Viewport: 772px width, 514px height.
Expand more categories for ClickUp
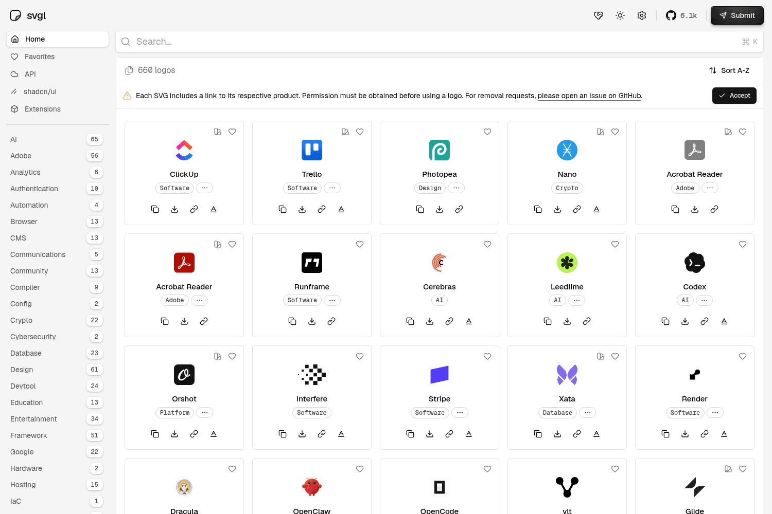pos(205,188)
